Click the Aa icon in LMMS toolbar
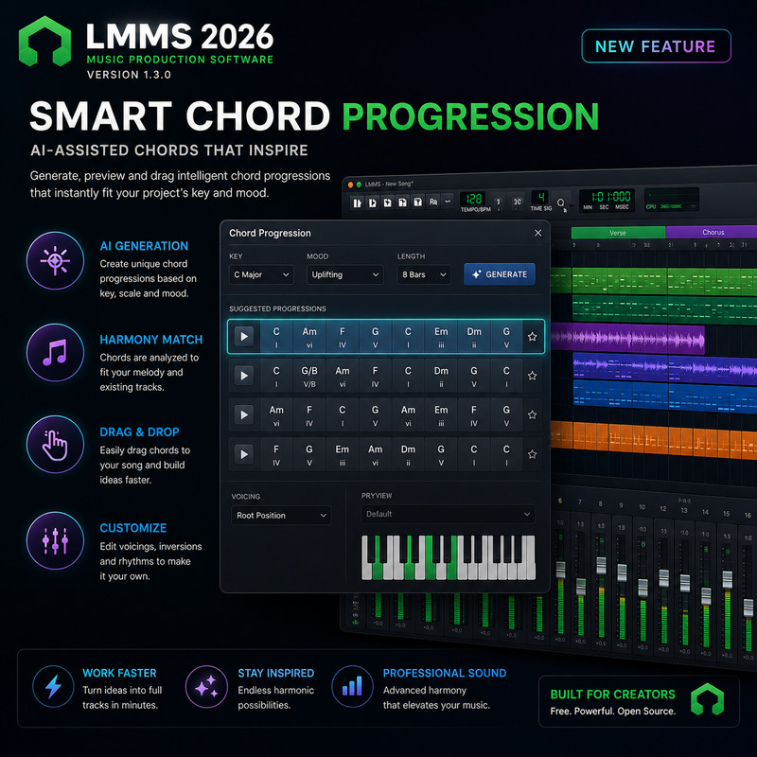Image resolution: width=757 pixels, height=757 pixels. pos(433,202)
